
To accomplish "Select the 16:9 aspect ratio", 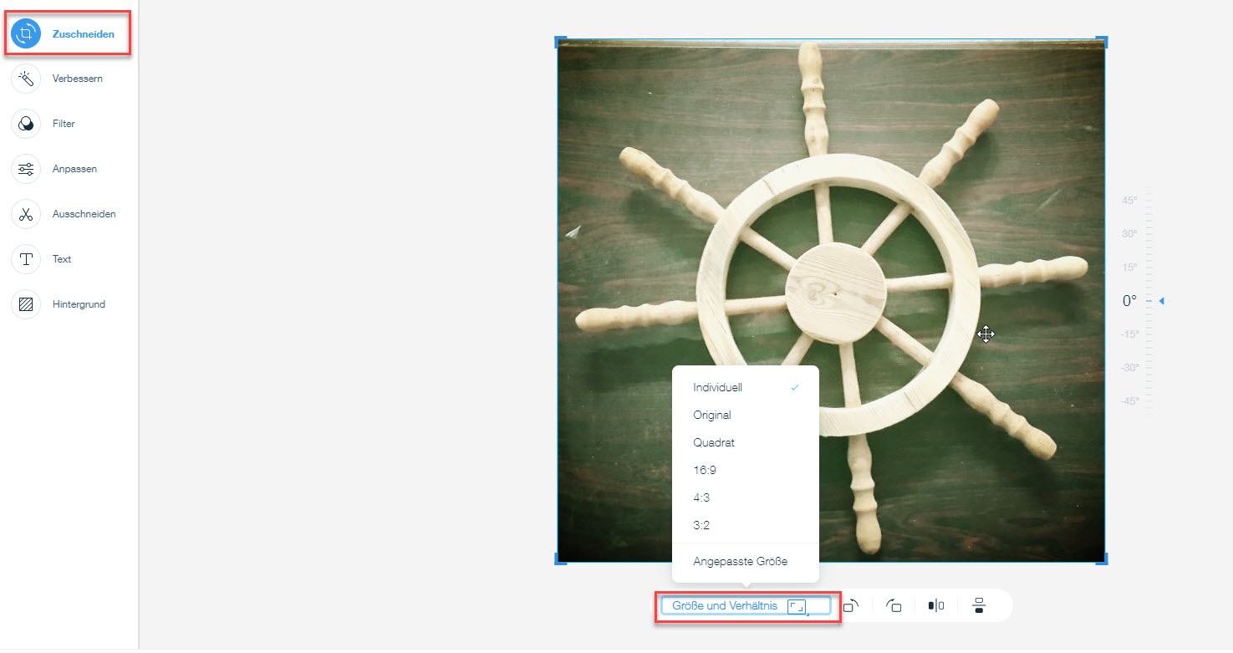I will (x=746, y=470).
